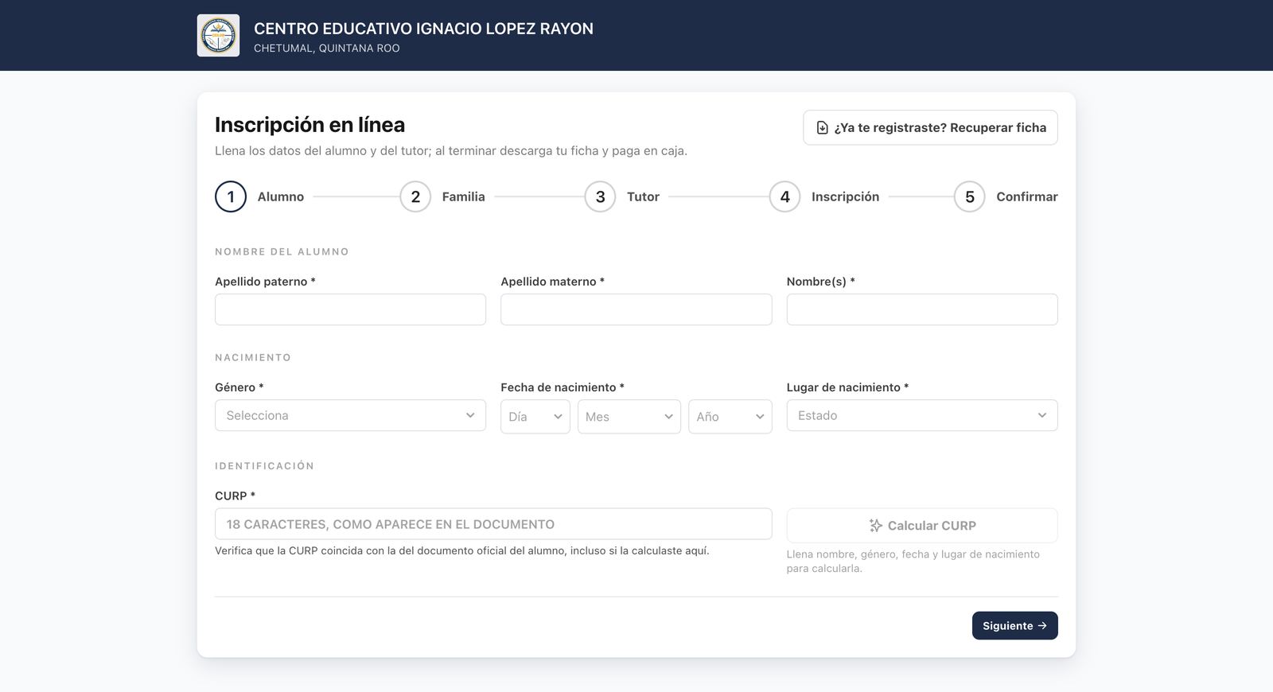The height and width of the screenshot is (692, 1273).
Task: Click 'CENTRO EDUCATIVO IGNACIO LOPEZ RAYON' header title
Action: [x=423, y=29]
